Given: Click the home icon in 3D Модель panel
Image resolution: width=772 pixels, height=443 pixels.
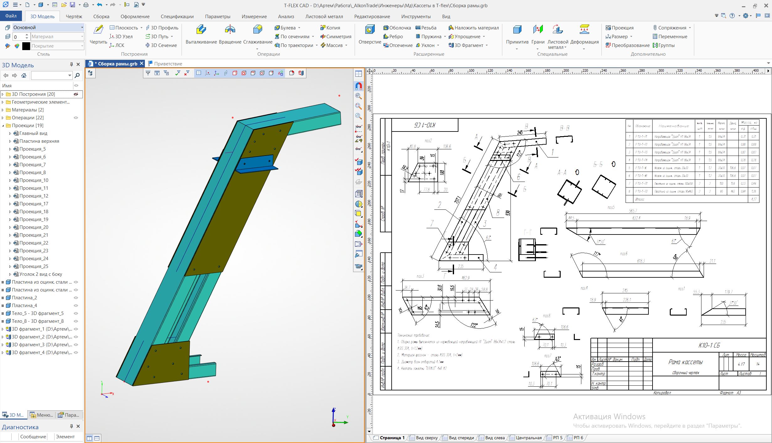Looking at the screenshot, I should pos(24,75).
